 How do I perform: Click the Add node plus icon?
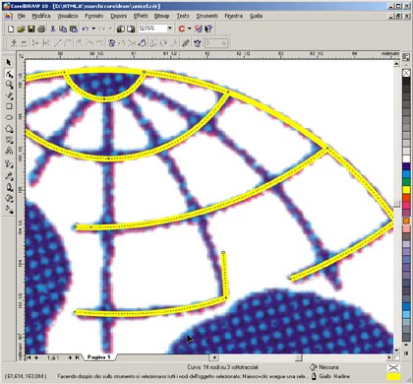pos(14,43)
